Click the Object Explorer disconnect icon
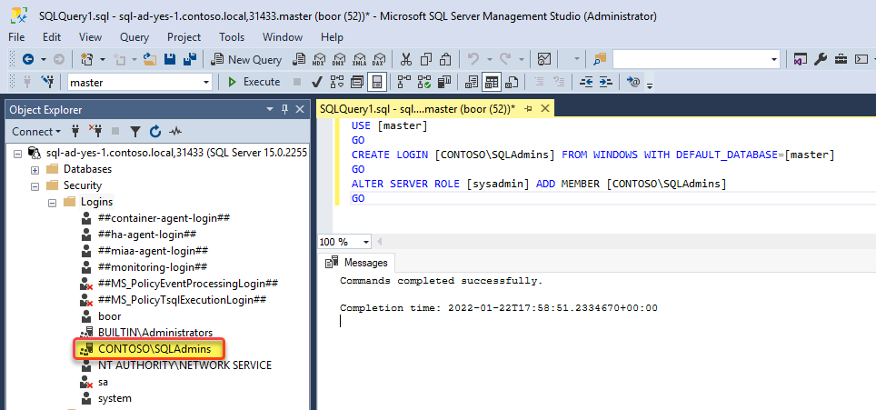This screenshot has height=410, width=876. (x=96, y=132)
